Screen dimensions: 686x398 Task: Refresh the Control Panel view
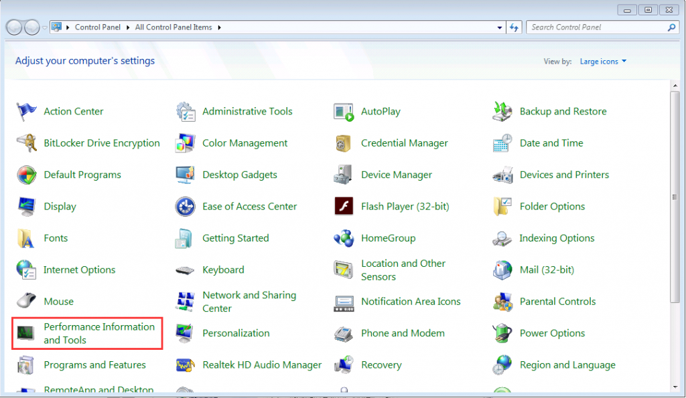(514, 27)
